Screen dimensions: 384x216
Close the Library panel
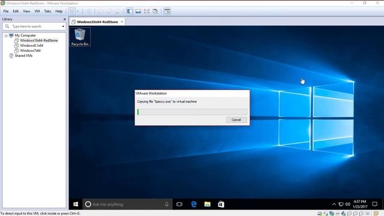point(65,19)
